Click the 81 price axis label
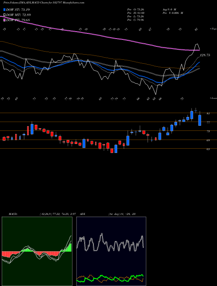Image resolution: width=217 pixels, height=286 pixels. point(208,114)
